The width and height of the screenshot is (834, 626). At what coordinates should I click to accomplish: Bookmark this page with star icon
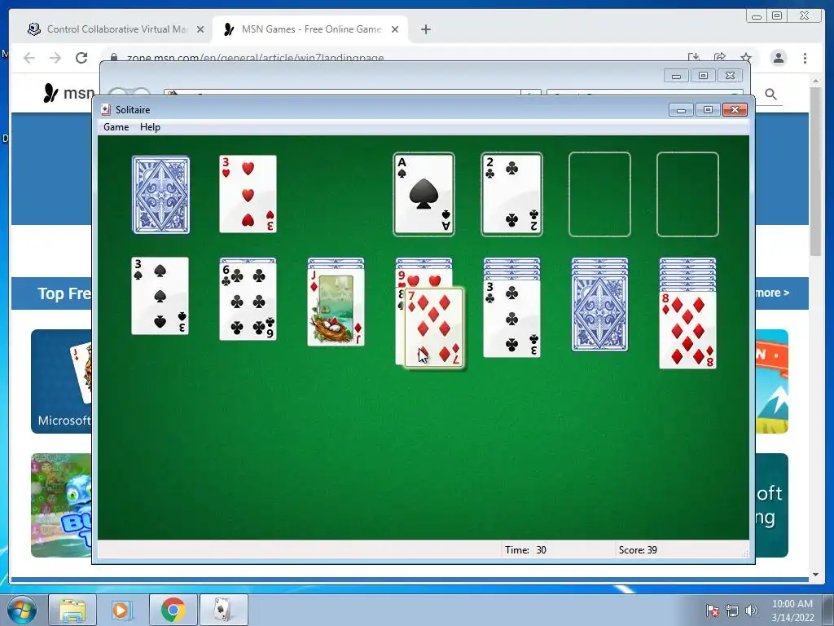coord(746,58)
